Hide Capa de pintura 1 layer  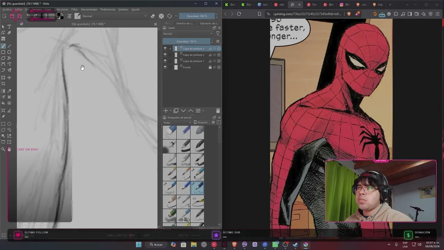[165, 61]
